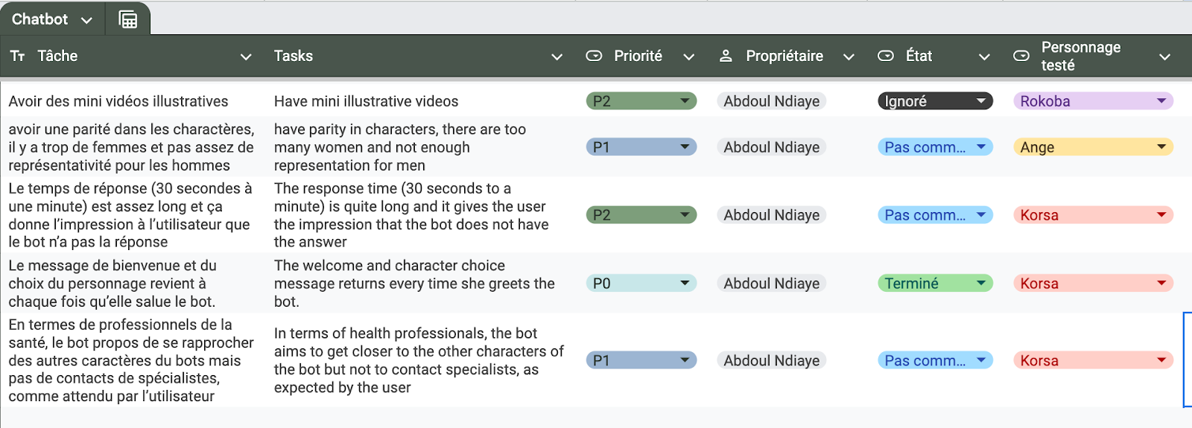This screenshot has height=428, width=1192.
Task: Expand the Tâche column options chevron
Action: (x=246, y=57)
